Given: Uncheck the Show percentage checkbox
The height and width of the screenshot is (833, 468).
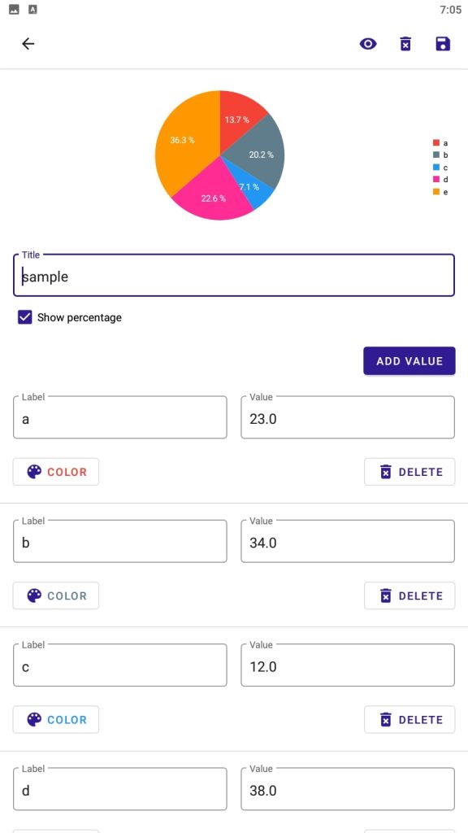Looking at the screenshot, I should 25,318.
